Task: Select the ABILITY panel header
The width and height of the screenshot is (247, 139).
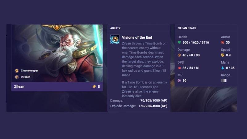Action: (x=115, y=28)
